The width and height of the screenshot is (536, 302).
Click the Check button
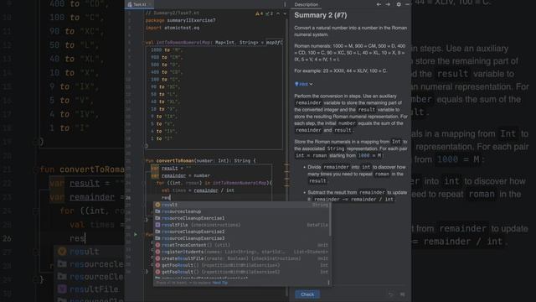pos(307,294)
